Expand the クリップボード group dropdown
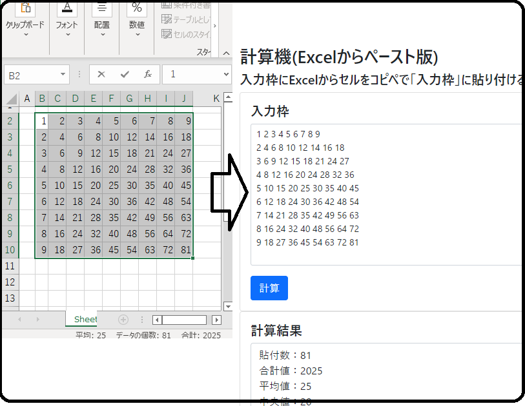Image resolution: width=525 pixels, height=406 pixels. click(25, 35)
